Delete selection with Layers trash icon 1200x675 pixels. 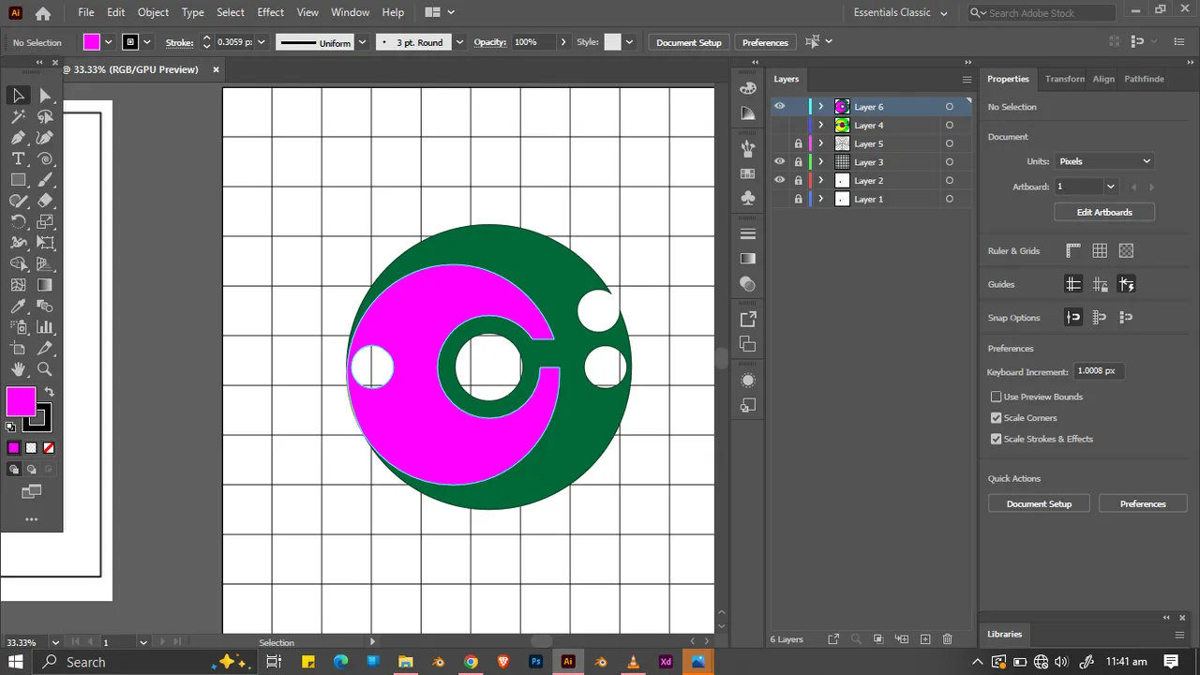947,639
